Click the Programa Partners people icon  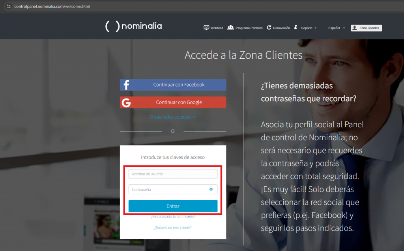point(230,27)
